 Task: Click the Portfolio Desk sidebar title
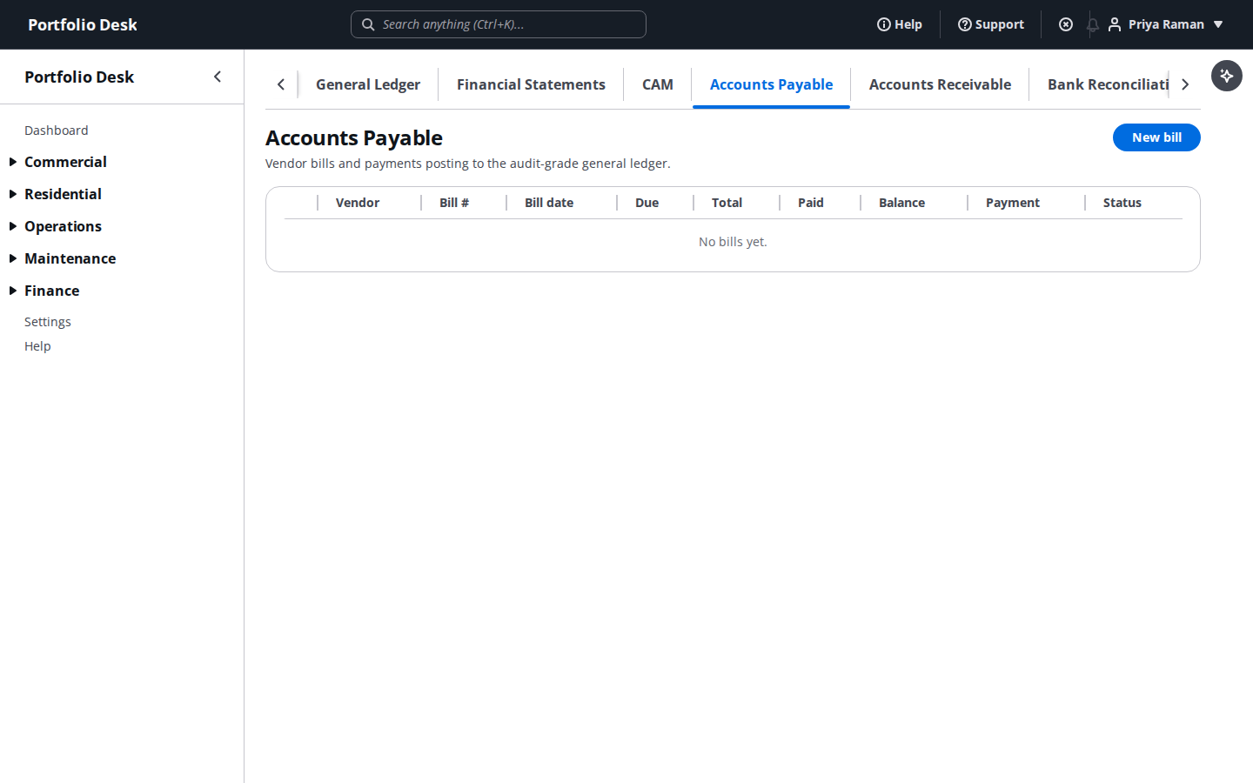[x=79, y=77]
